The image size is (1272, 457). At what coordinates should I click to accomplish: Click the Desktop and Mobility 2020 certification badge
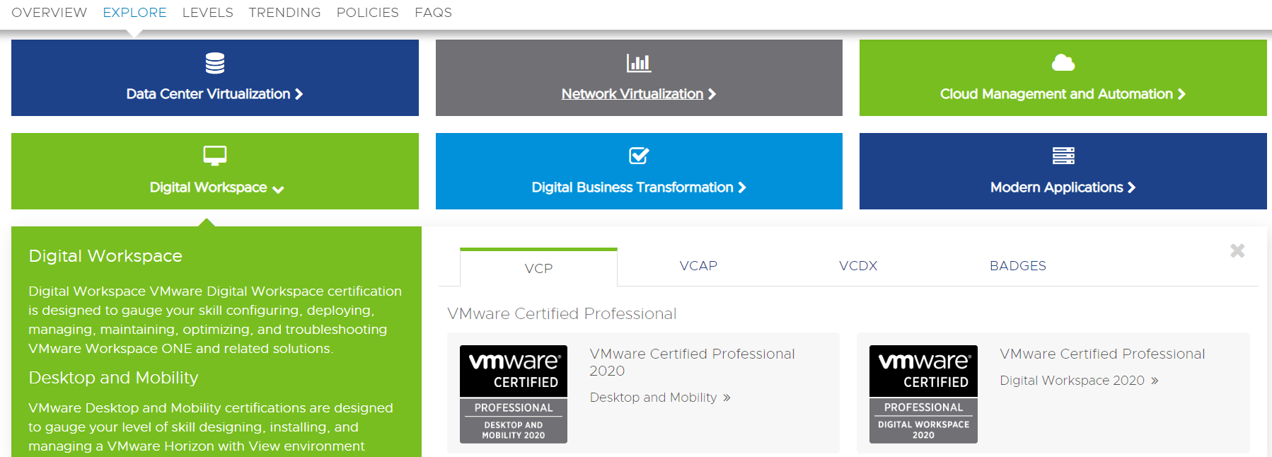tap(514, 394)
